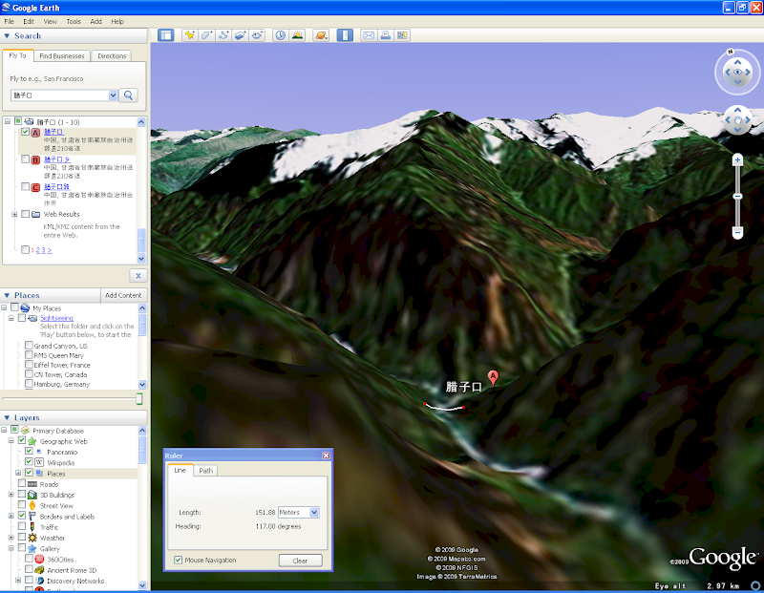Collapse the Search panel header
This screenshot has width=764, height=593.
[8, 36]
